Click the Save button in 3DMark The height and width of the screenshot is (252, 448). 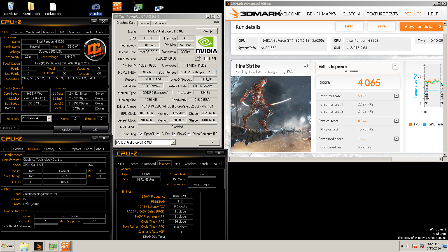click(381, 26)
